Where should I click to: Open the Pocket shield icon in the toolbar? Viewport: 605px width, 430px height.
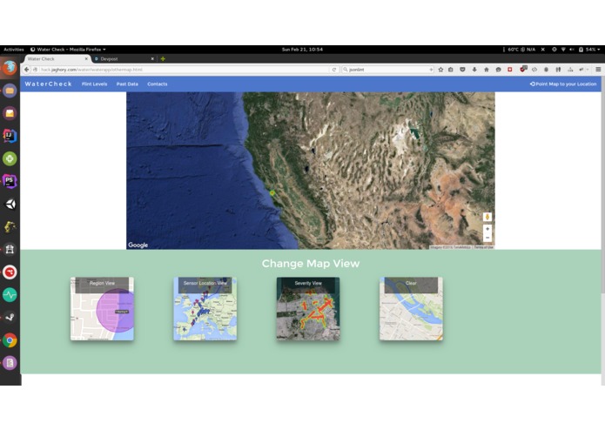(x=462, y=70)
